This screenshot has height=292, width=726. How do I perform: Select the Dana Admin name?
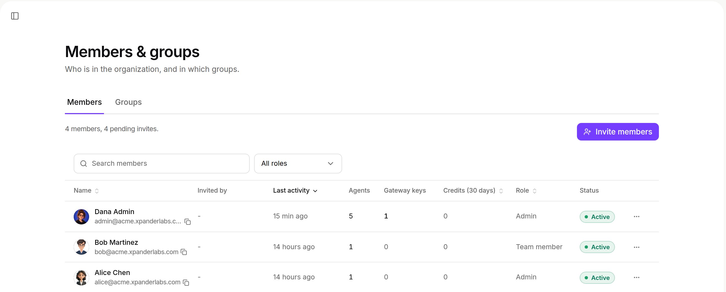coord(114,212)
